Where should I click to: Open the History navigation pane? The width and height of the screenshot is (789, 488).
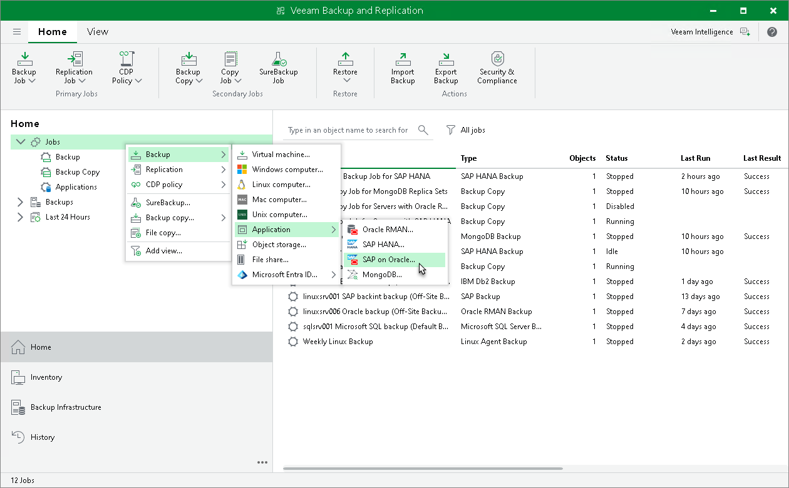(137, 437)
